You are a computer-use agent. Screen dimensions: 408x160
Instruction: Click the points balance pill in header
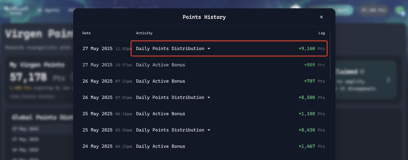(x=374, y=11)
